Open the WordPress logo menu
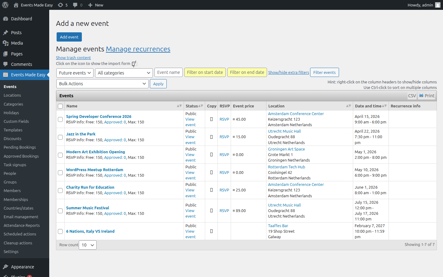 [5, 5]
